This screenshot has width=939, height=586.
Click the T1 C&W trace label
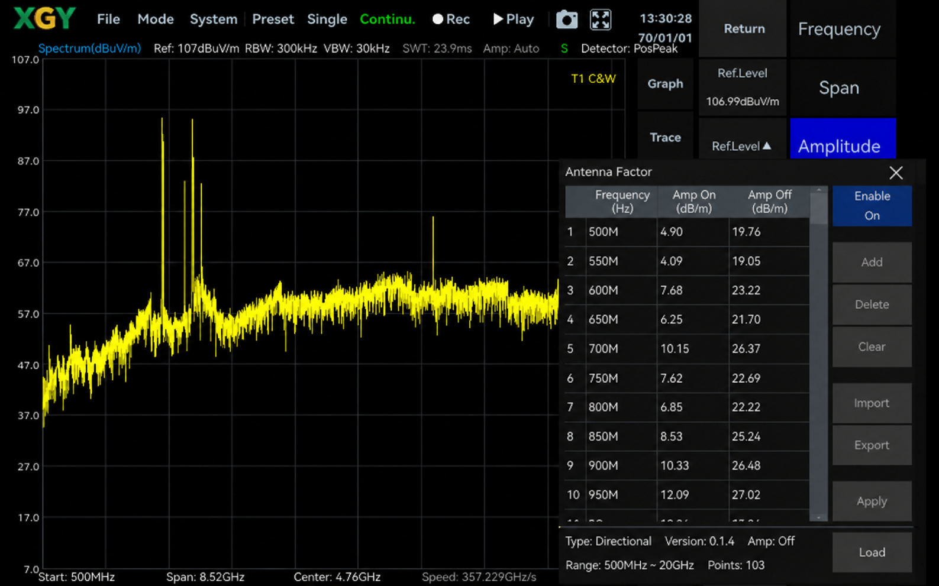[x=593, y=79]
